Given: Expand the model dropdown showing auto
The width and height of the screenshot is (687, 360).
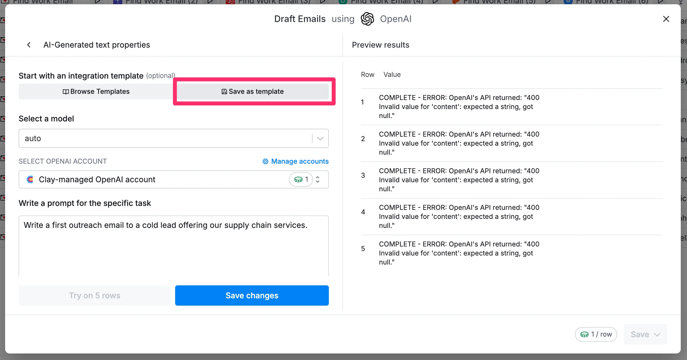Looking at the screenshot, I should pos(320,138).
